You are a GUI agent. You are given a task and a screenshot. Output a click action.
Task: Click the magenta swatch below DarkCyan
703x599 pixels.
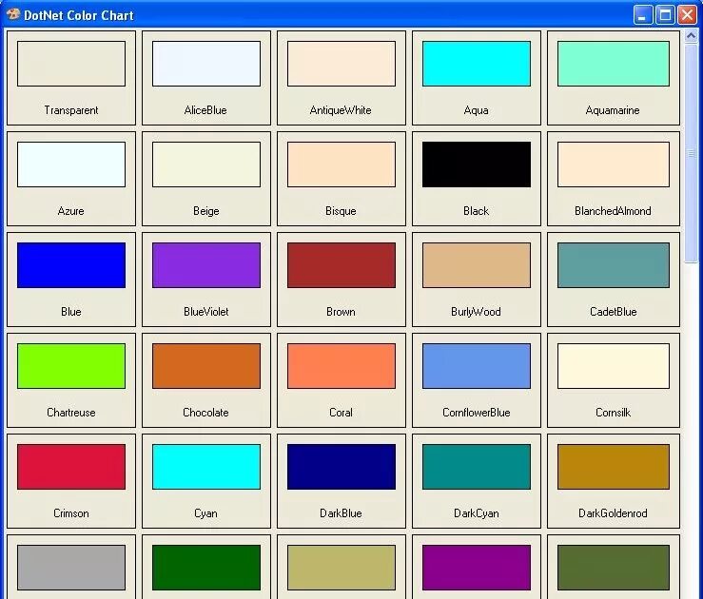pos(477,568)
